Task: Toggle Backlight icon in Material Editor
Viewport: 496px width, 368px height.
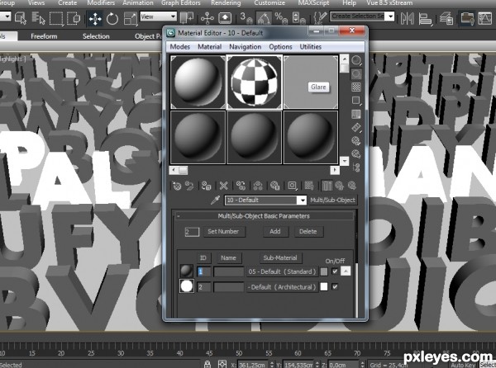Action: (x=356, y=74)
